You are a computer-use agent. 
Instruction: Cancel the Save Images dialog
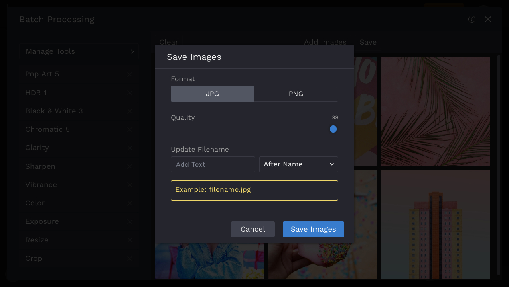(x=253, y=229)
